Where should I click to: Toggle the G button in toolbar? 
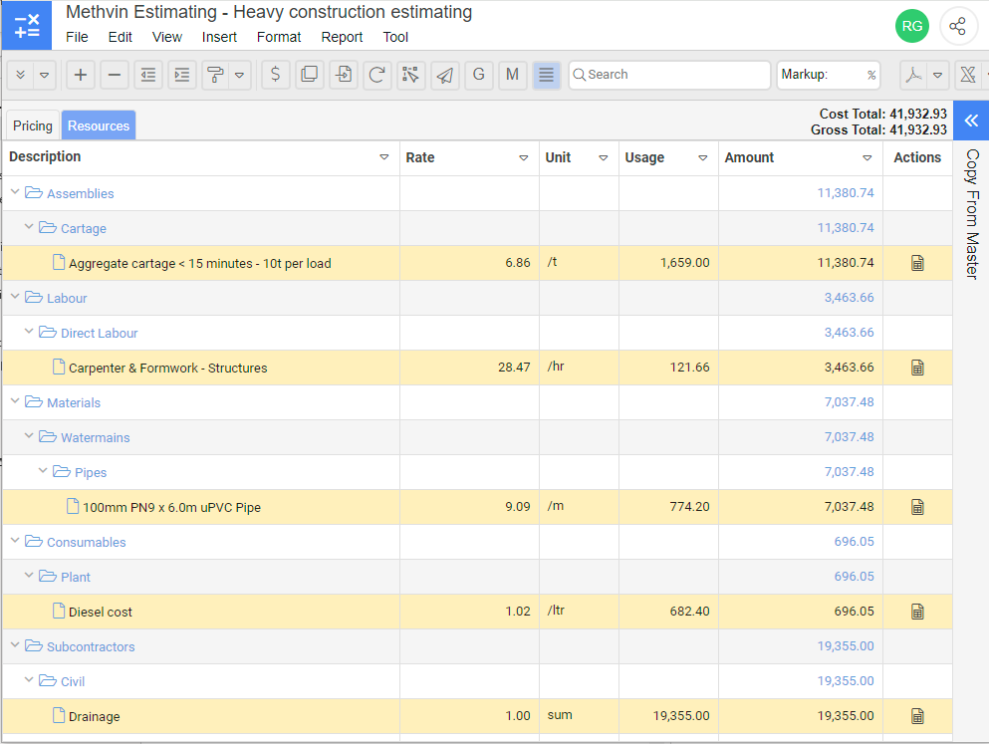coord(479,75)
